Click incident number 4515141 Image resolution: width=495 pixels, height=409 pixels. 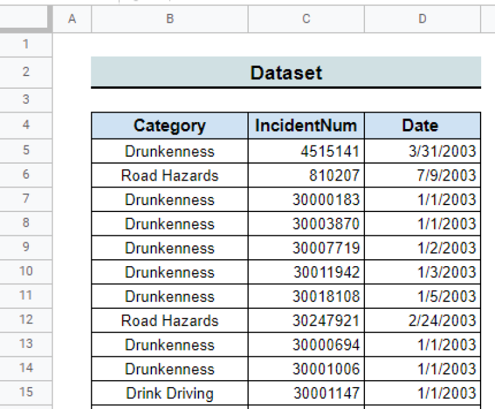tap(306, 151)
